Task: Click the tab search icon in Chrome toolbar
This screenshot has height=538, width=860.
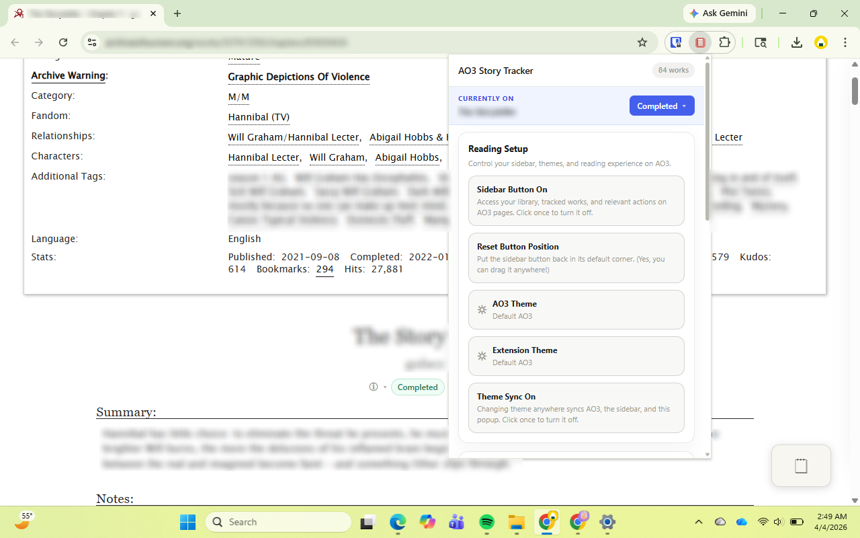Action: click(761, 42)
